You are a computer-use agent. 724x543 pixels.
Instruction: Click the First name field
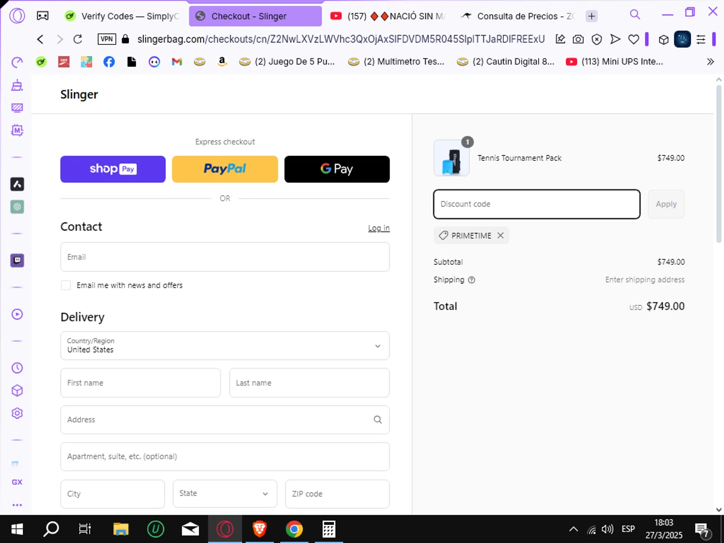pos(140,383)
